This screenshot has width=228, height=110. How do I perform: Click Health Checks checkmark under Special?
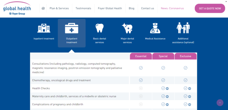[163, 88]
